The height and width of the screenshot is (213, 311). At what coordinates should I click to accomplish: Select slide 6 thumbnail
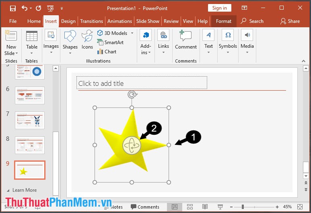30,95
